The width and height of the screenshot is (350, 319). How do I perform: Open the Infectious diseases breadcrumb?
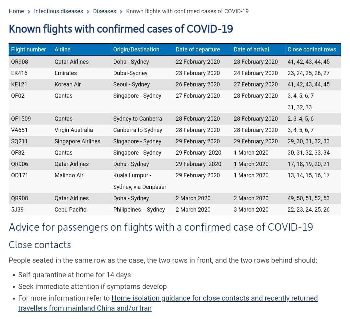pos(58,11)
